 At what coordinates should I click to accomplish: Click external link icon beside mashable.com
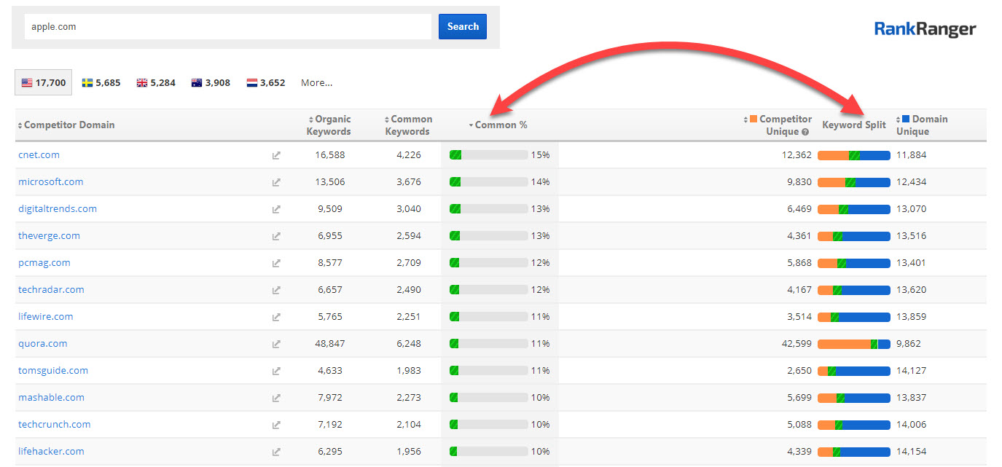pos(276,398)
